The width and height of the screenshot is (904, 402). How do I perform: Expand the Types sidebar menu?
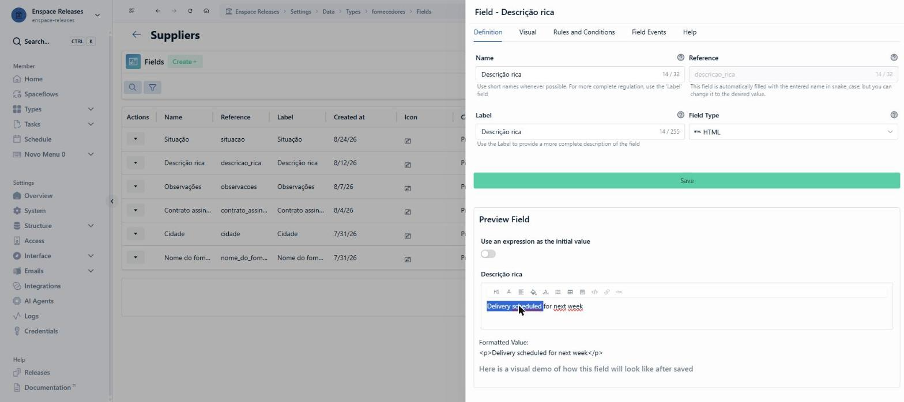point(54,109)
